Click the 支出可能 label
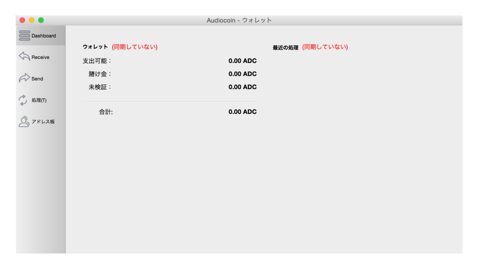This screenshot has height=269, width=478. click(97, 61)
